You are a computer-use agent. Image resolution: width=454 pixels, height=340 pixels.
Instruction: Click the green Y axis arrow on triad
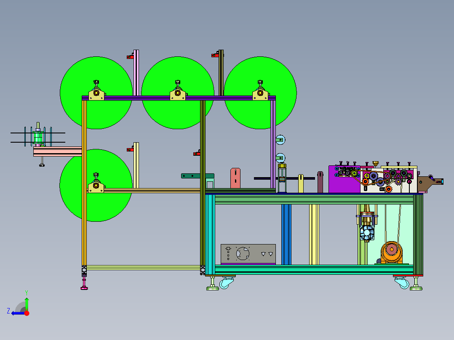click(27, 303)
